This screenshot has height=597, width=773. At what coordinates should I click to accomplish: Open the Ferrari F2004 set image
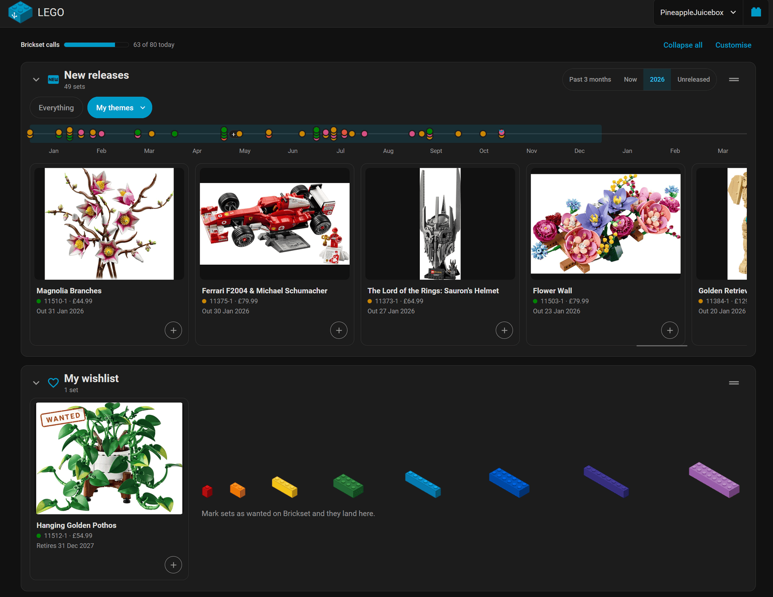click(275, 224)
